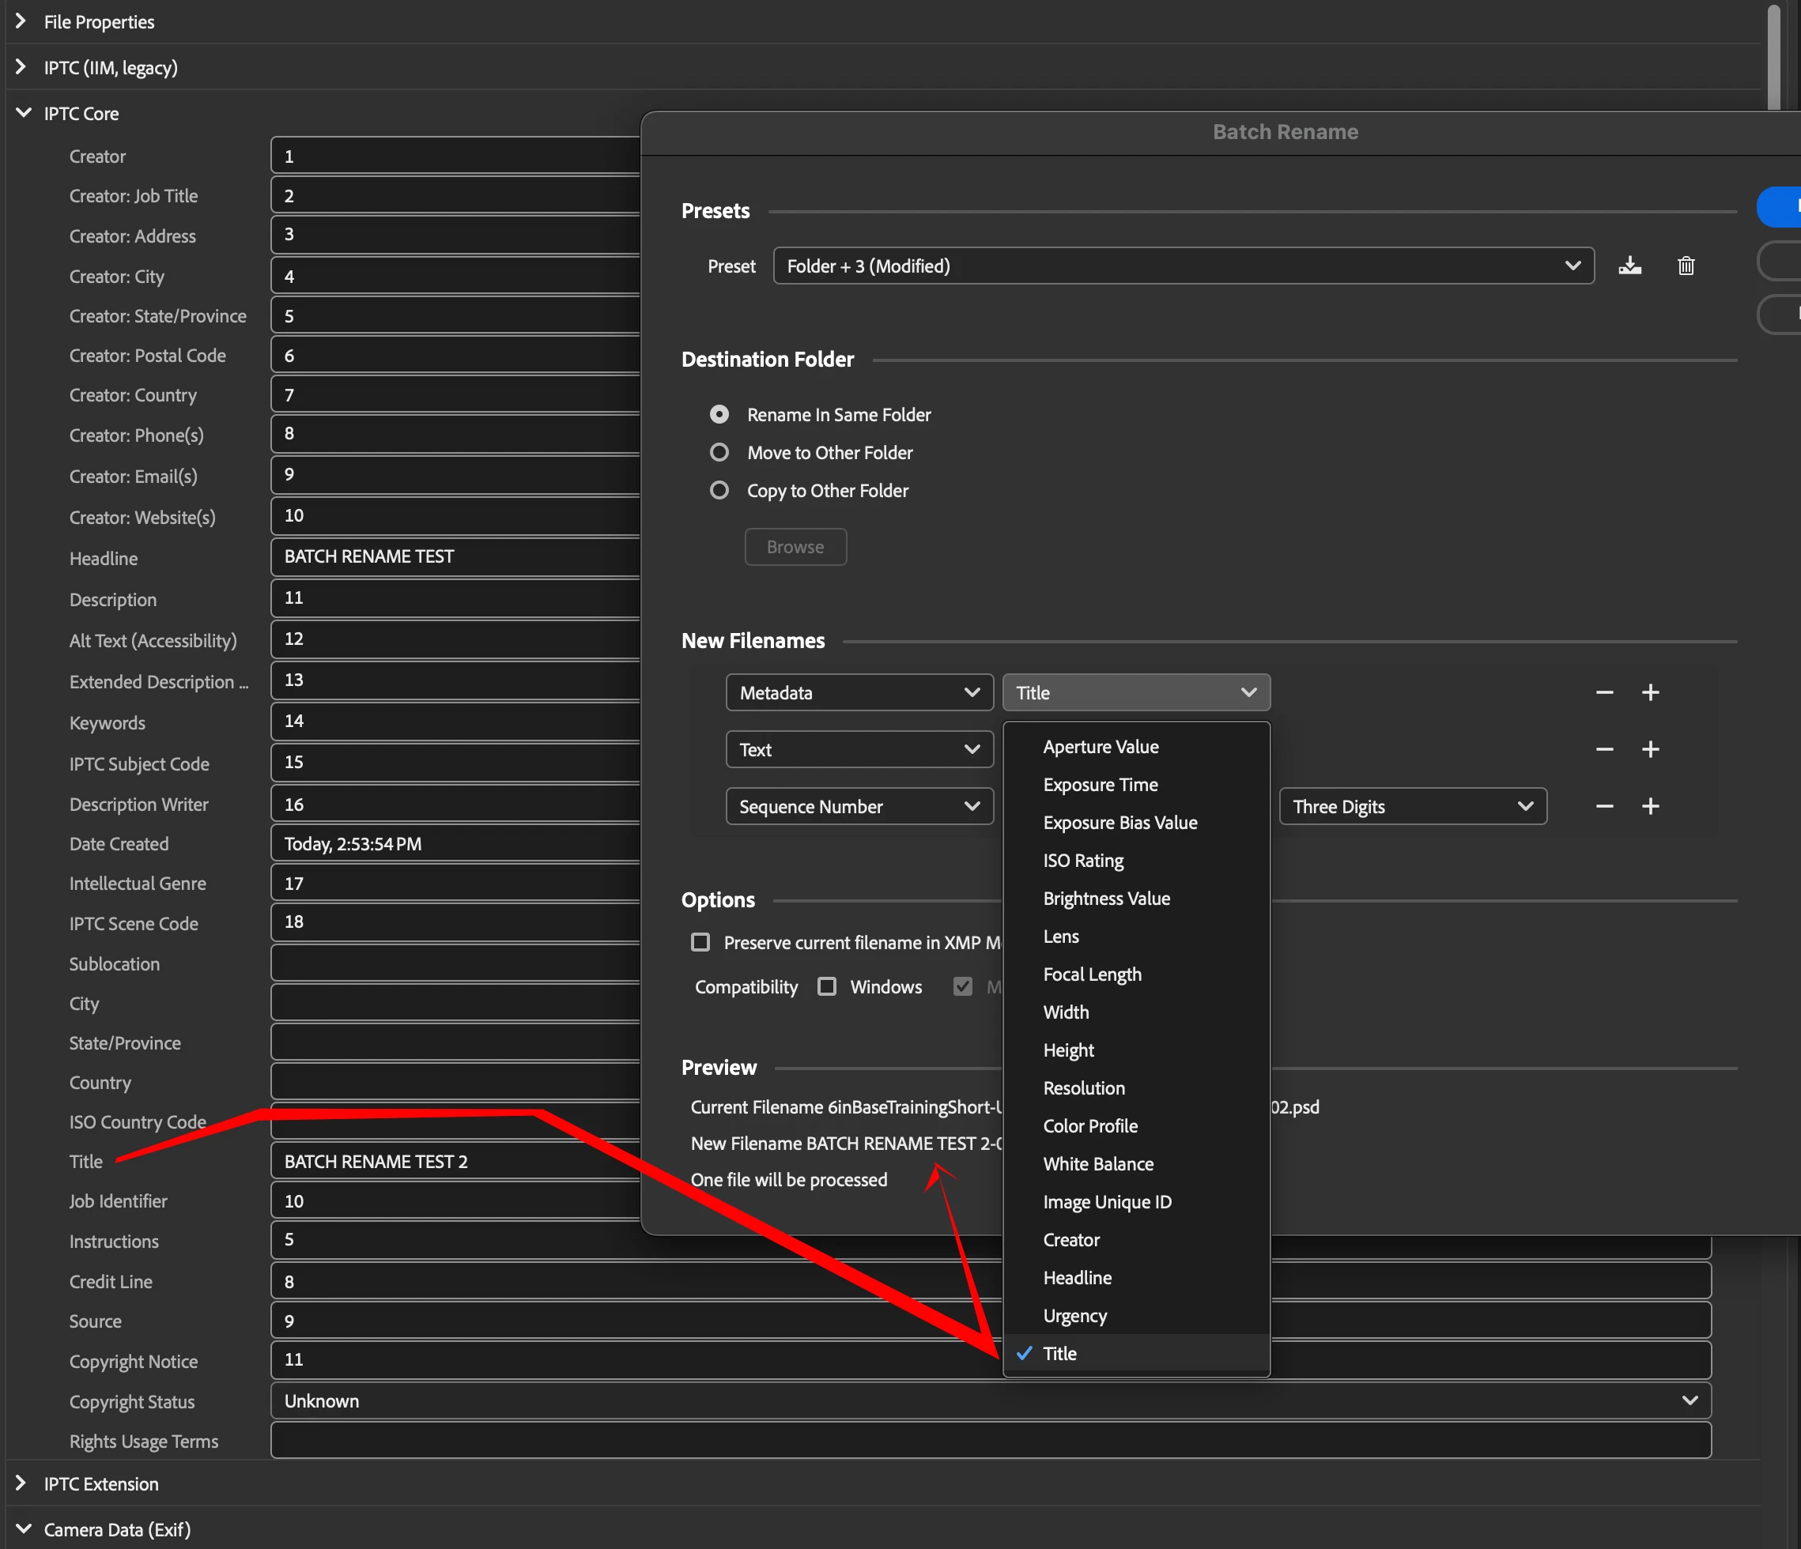The height and width of the screenshot is (1549, 1801).
Task: Choose Headline from metadata list
Action: click(x=1077, y=1277)
